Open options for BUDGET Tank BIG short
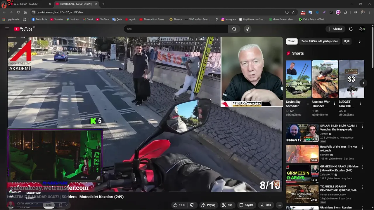 click(x=361, y=103)
